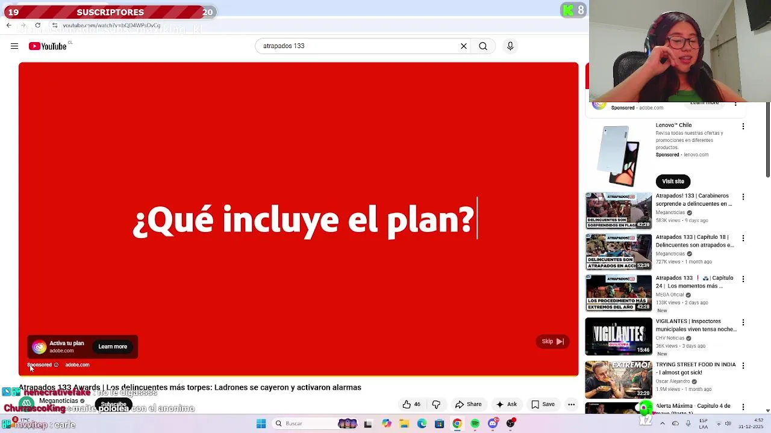Viewport: 771px width, 433px height.
Task: Open the sidebar ad menu beside adobe.com
Action: pyautogui.click(x=735, y=105)
